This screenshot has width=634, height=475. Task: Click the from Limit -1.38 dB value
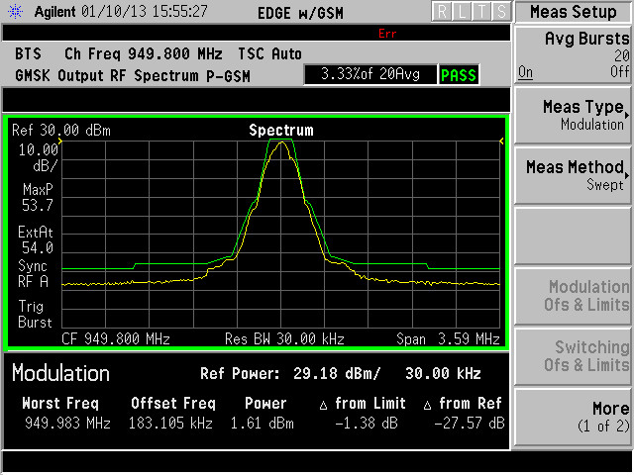point(367,424)
